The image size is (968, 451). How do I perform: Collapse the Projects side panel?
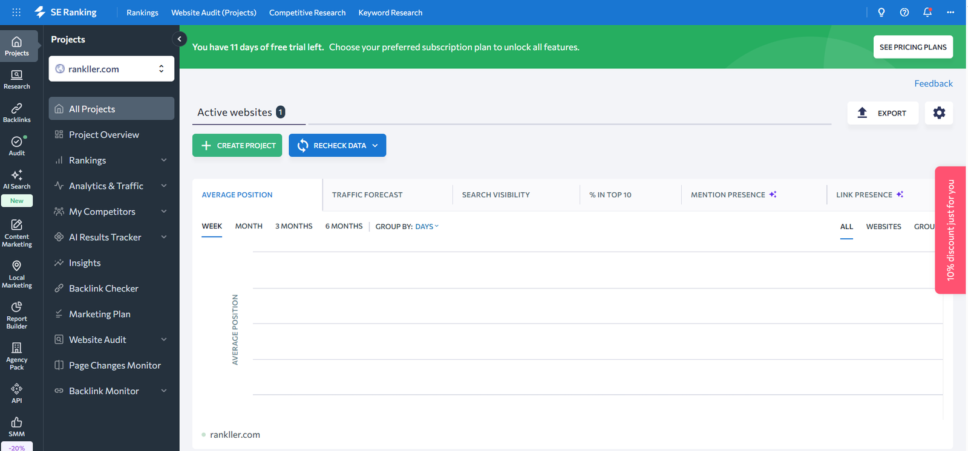[179, 39]
